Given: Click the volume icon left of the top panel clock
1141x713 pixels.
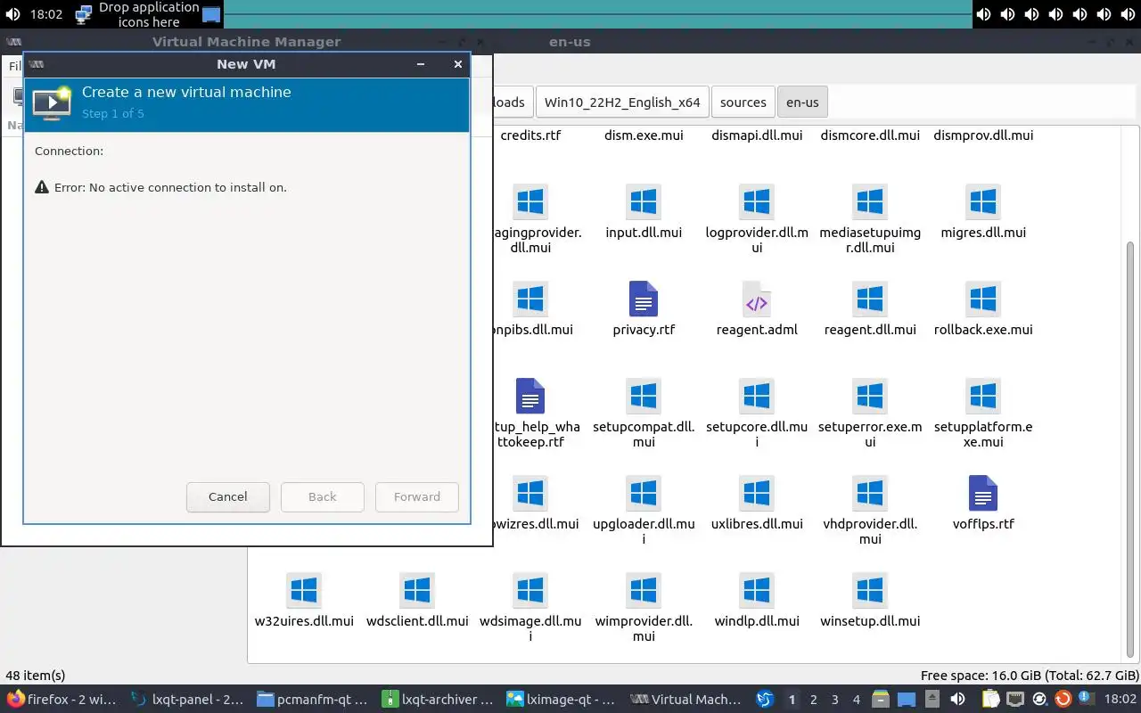Looking at the screenshot, I should coord(13,14).
